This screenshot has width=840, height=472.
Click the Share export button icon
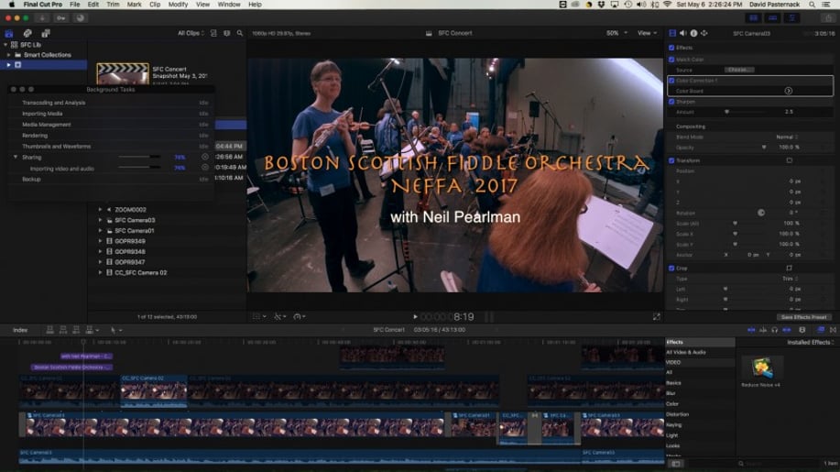click(x=828, y=17)
